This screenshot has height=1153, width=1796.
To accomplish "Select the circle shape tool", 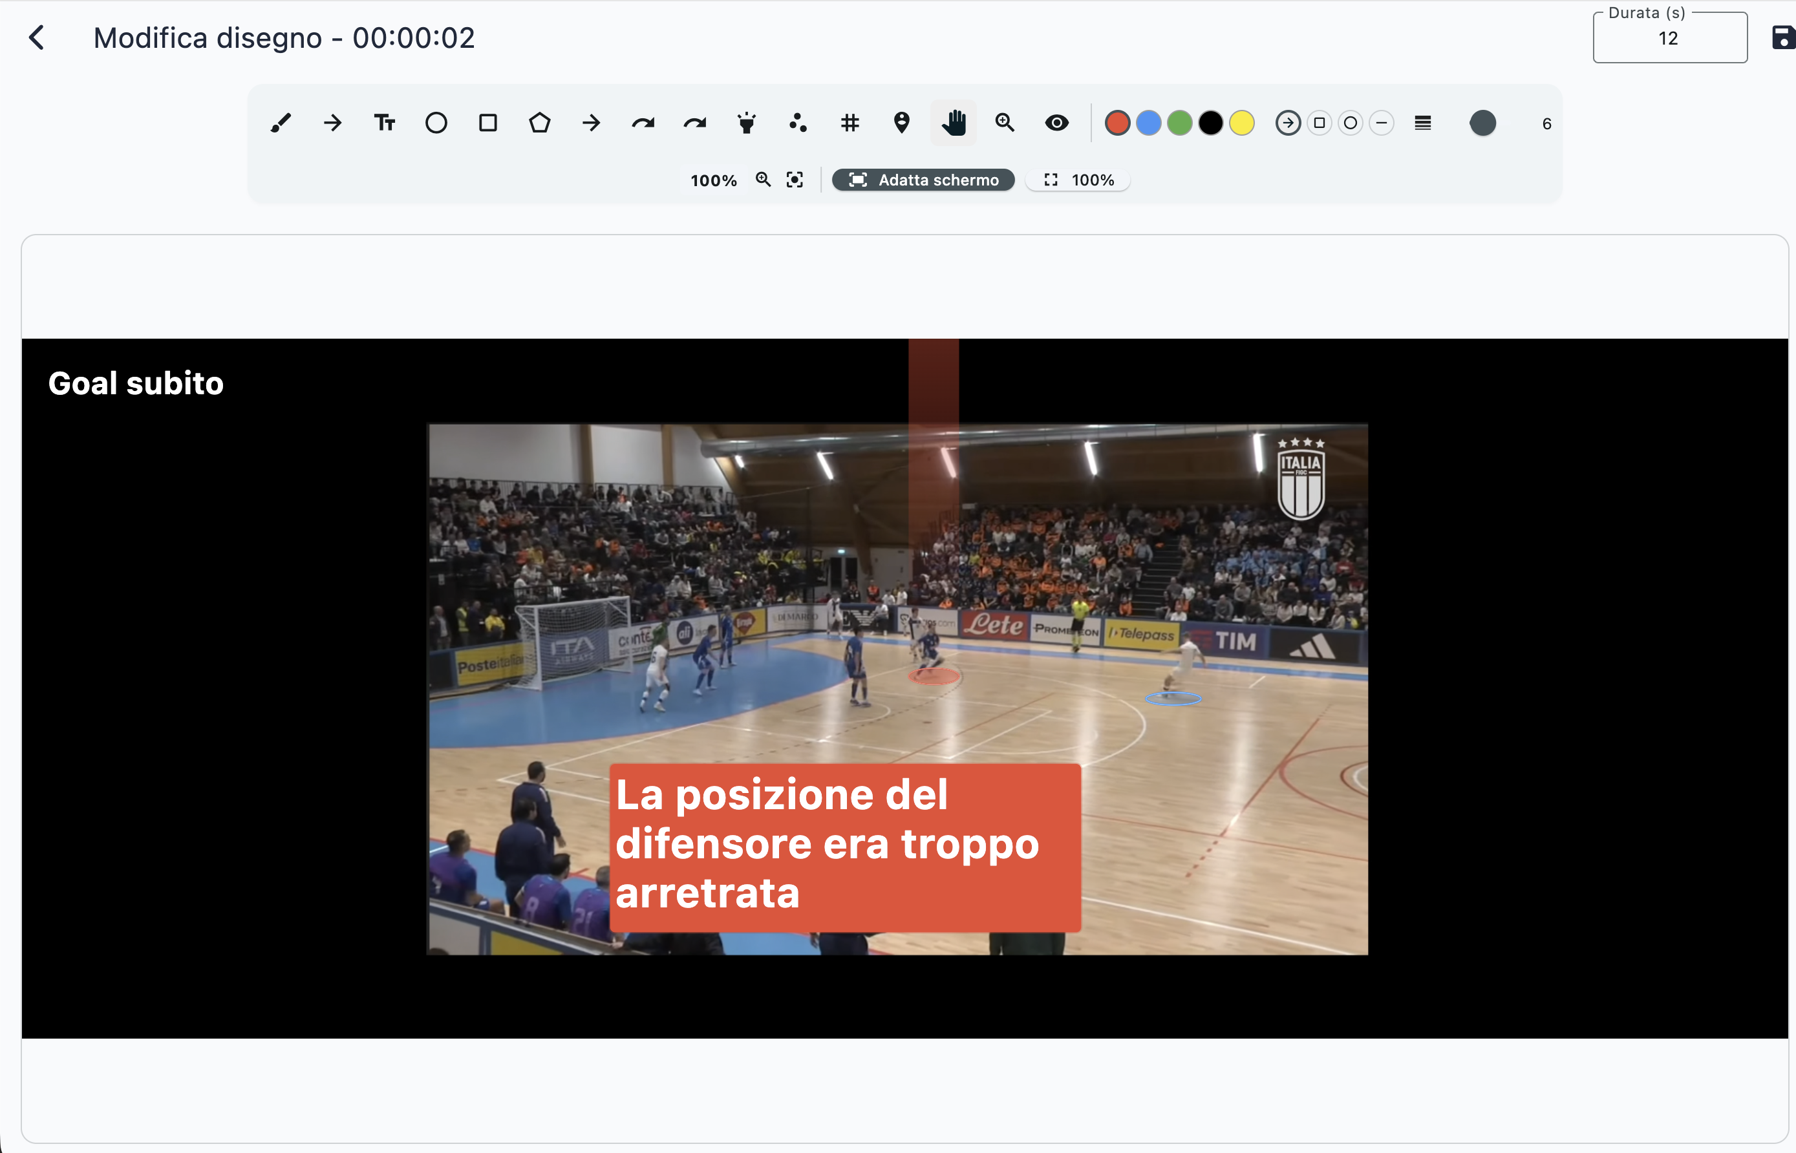I will pyautogui.click(x=436, y=123).
